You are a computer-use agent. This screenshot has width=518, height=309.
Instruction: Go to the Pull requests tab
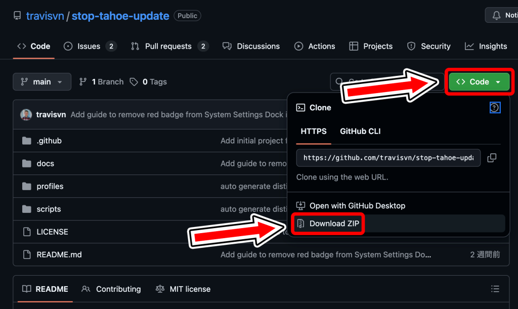(x=168, y=46)
